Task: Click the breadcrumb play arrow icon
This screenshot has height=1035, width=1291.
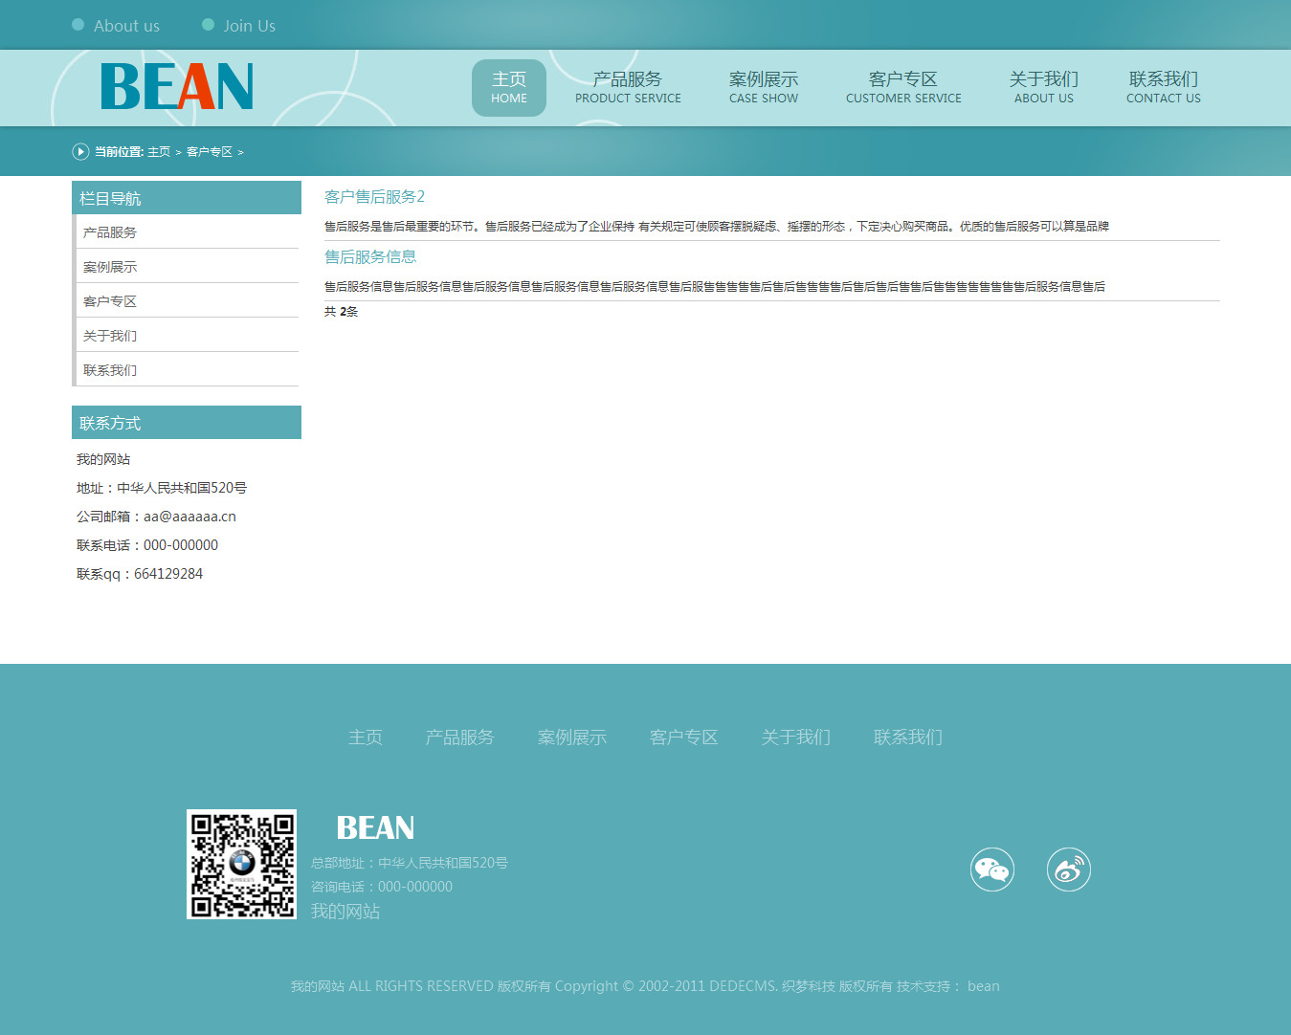Action: (x=80, y=151)
